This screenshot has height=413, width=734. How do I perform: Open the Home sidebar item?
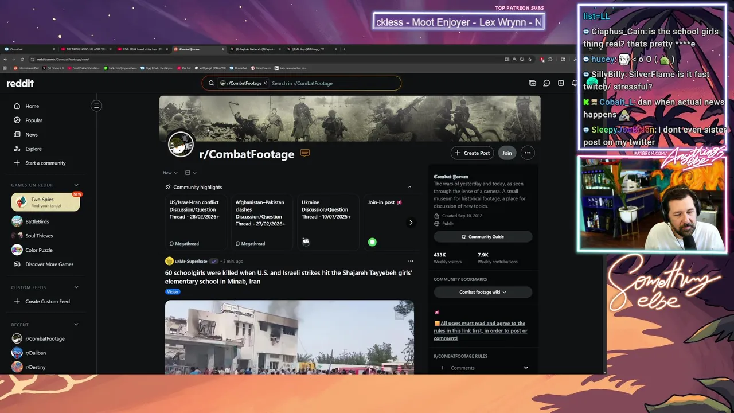tap(32, 106)
